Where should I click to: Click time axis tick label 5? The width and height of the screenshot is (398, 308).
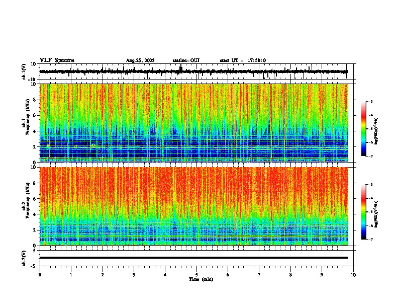196,275
